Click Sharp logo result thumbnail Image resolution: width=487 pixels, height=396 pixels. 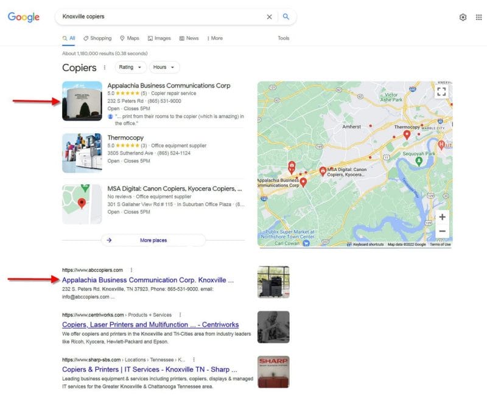point(273,372)
